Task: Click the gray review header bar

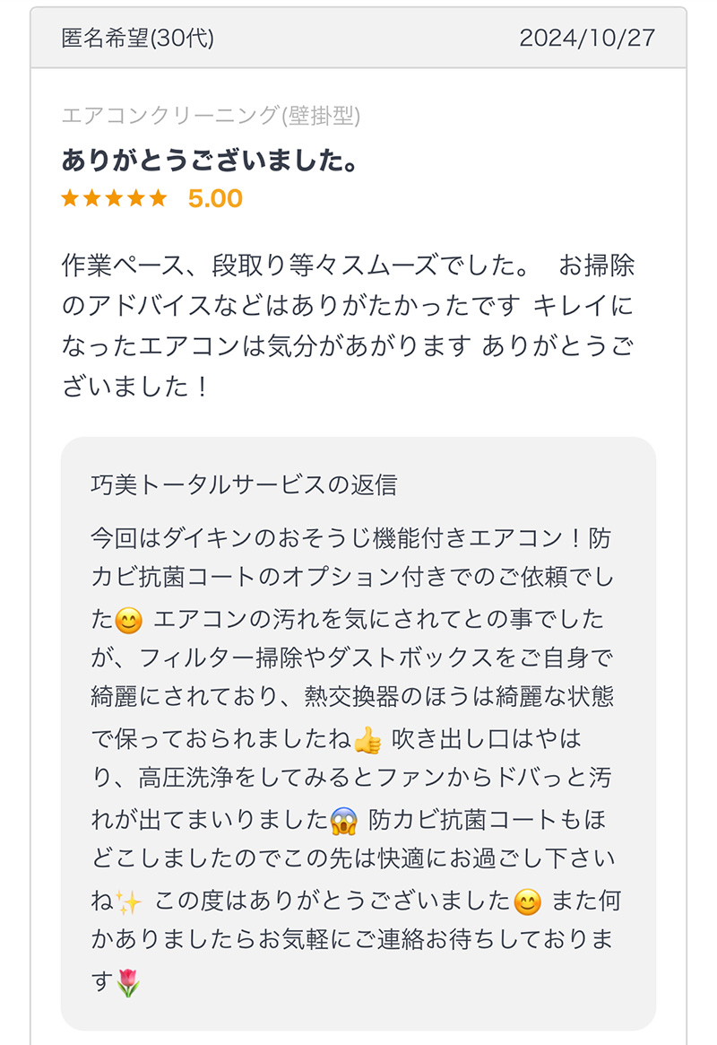Action: [x=358, y=38]
